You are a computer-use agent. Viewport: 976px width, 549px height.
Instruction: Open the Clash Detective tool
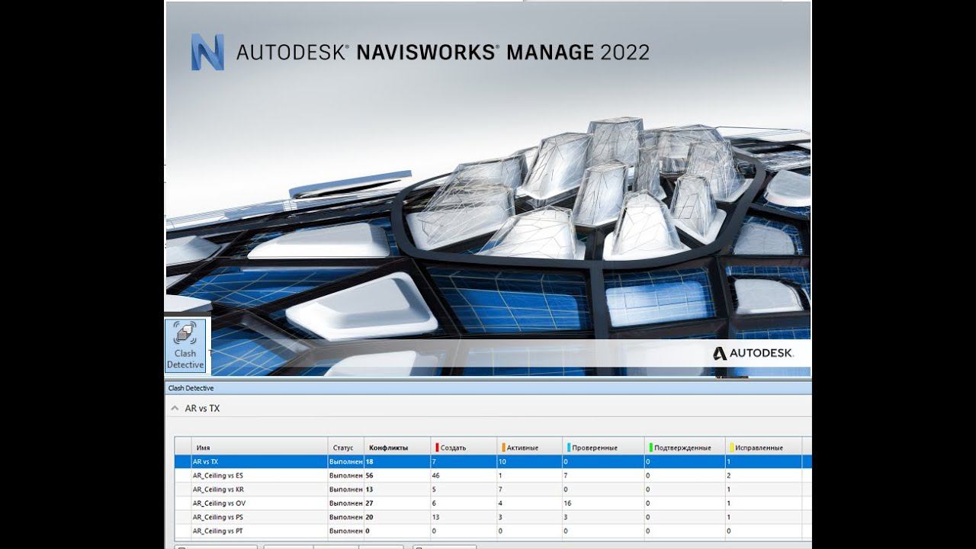pos(185,345)
